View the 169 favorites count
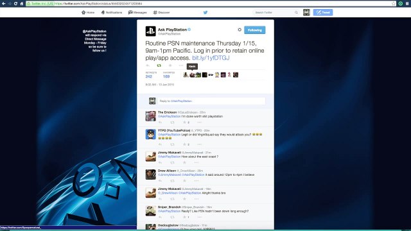This screenshot has width=411, height=231. click(166, 76)
